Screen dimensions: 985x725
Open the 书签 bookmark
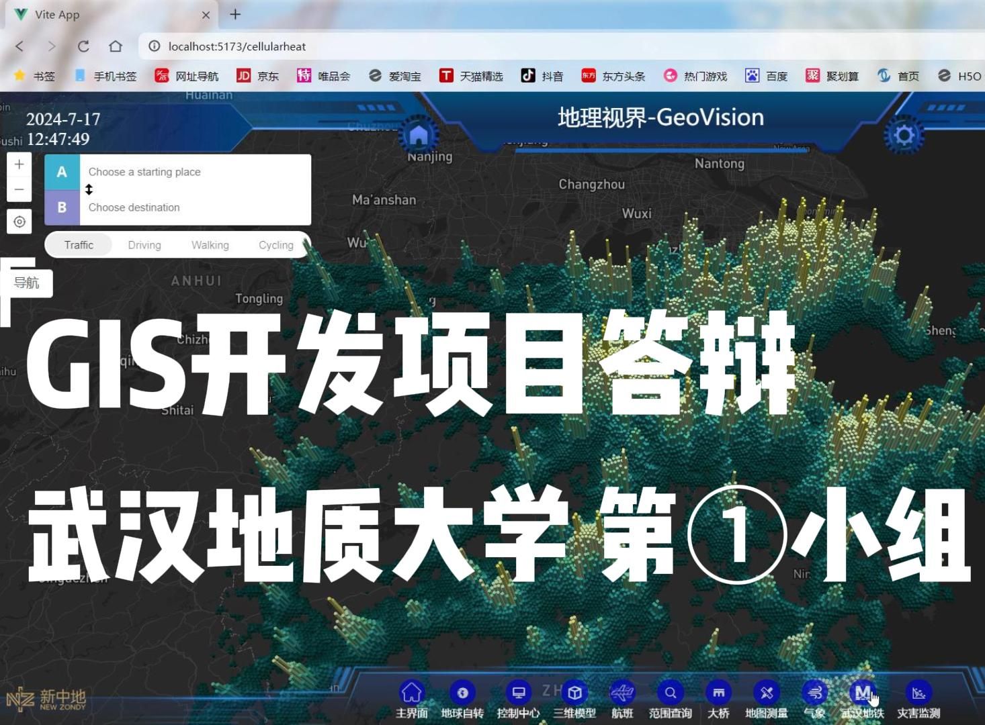tap(35, 76)
